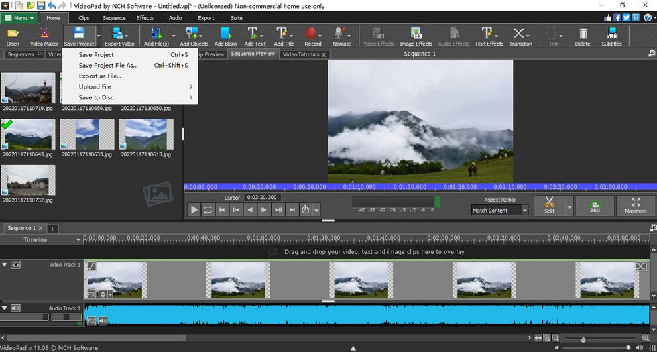Click the fade-in curve icon on first clip
Viewport: 657px width, 352px height.
click(x=91, y=266)
